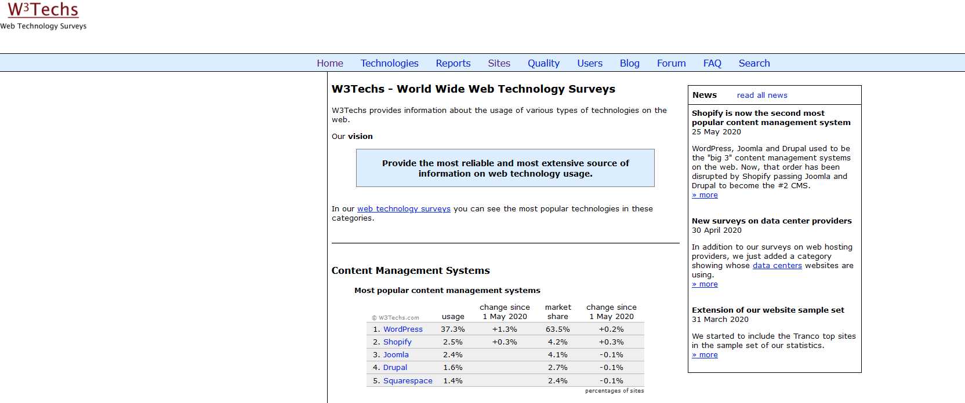Viewport: 965px width, 403px height.
Task: Click the Shopify second most popular headline
Action: coord(771,118)
